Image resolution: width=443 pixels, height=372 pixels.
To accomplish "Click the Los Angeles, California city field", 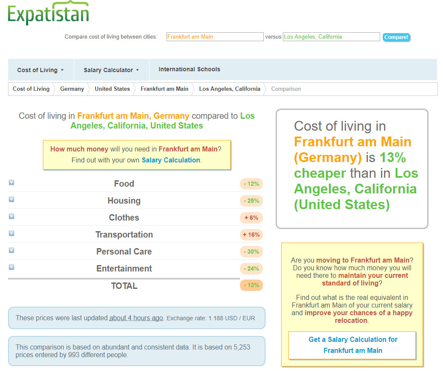I will click(x=331, y=37).
